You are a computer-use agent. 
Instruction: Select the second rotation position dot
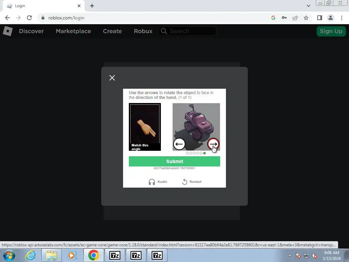(x=191, y=153)
